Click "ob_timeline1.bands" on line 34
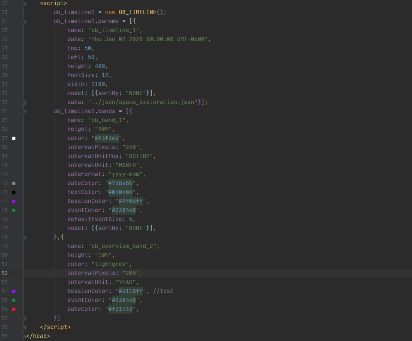Image resolution: width=412 pixels, height=341 pixels. (x=84, y=111)
